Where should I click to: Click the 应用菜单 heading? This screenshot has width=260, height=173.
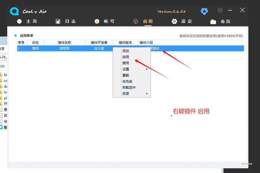pyautogui.click(x=27, y=35)
